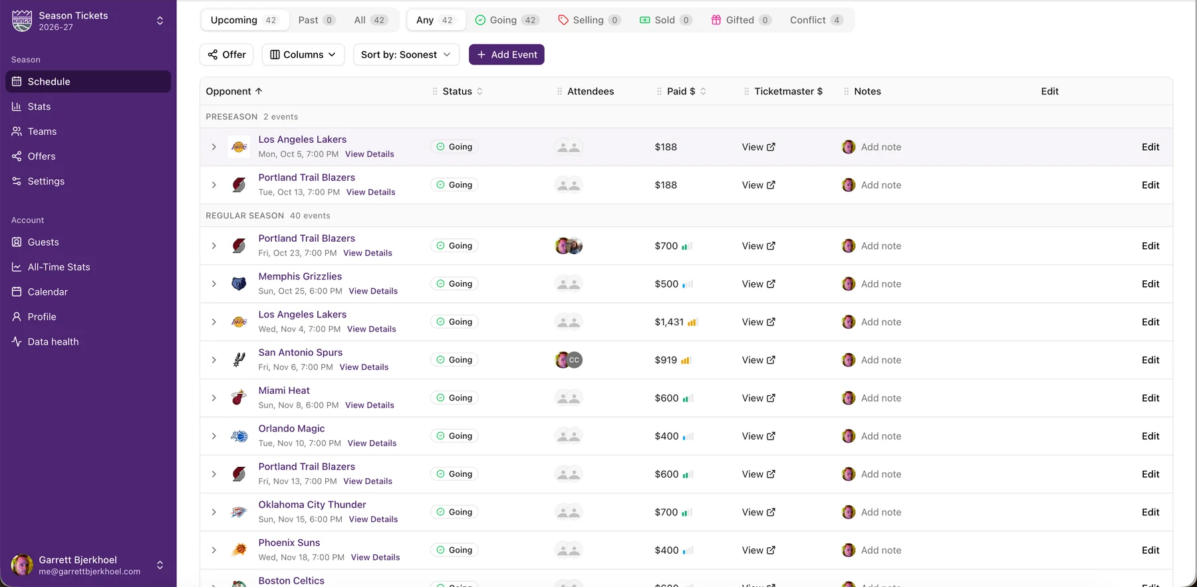
Task: Click the Offer button
Action: tap(227, 54)
